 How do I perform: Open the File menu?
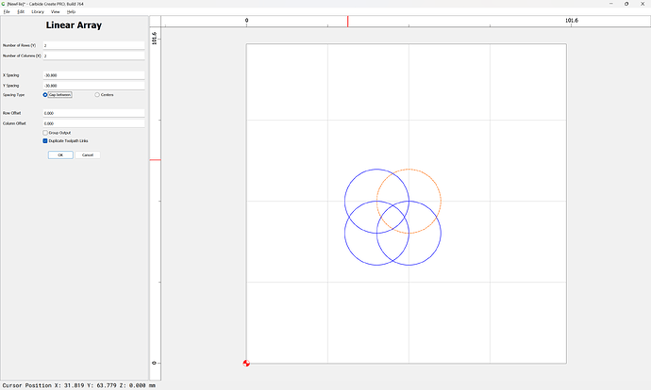7,11
